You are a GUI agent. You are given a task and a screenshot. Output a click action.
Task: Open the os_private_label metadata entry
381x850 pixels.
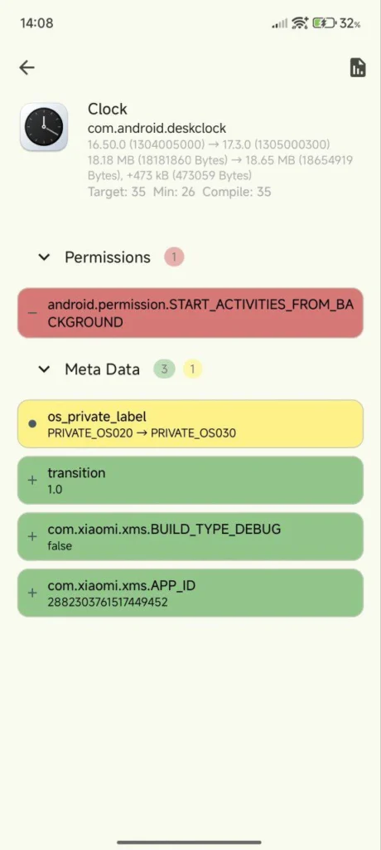(x=190, y=424)
